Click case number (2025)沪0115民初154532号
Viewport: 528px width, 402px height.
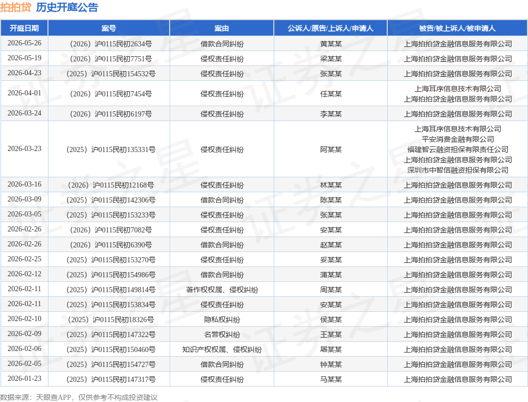point(111,74)
